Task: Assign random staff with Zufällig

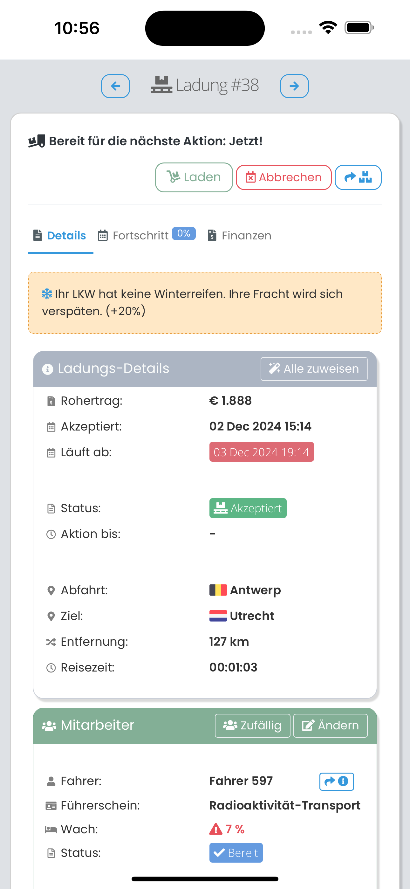Action: [x=252, y=726]
